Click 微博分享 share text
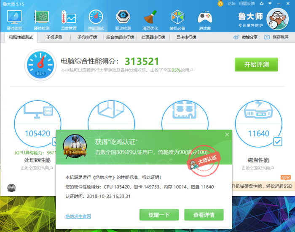Image resolution: width=295 pixels, height=232 pixels. tap(249, 37)
